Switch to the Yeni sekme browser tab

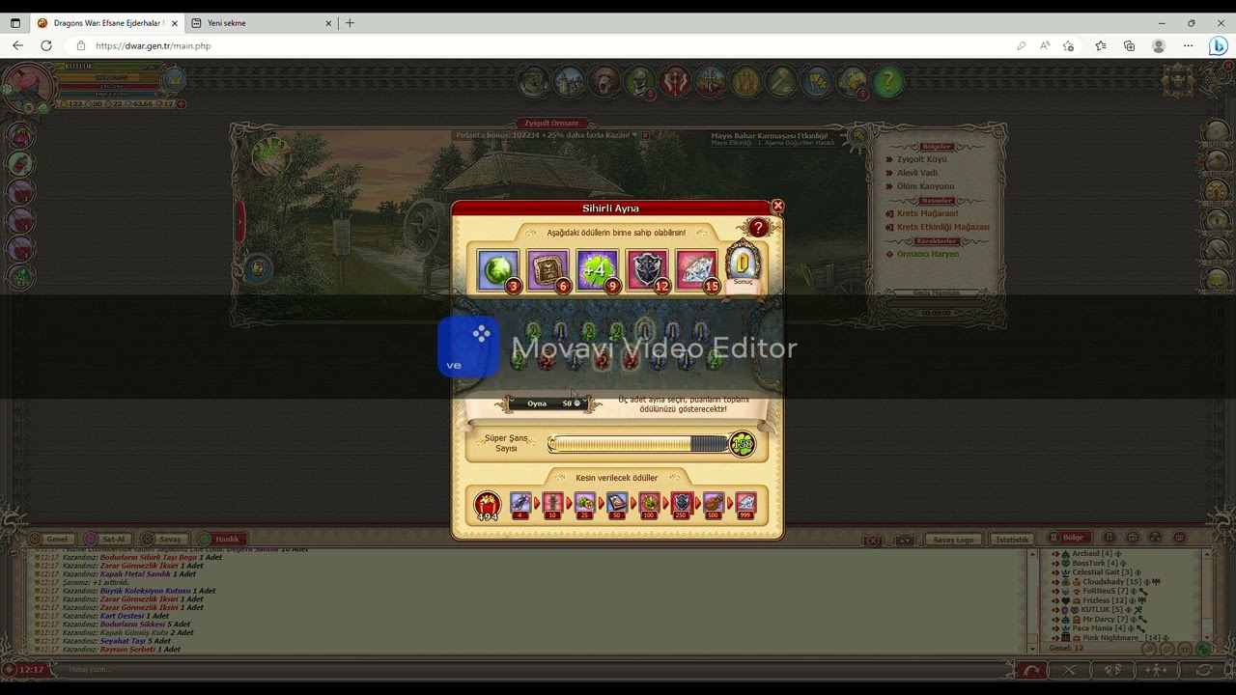[x=261, y=23]
